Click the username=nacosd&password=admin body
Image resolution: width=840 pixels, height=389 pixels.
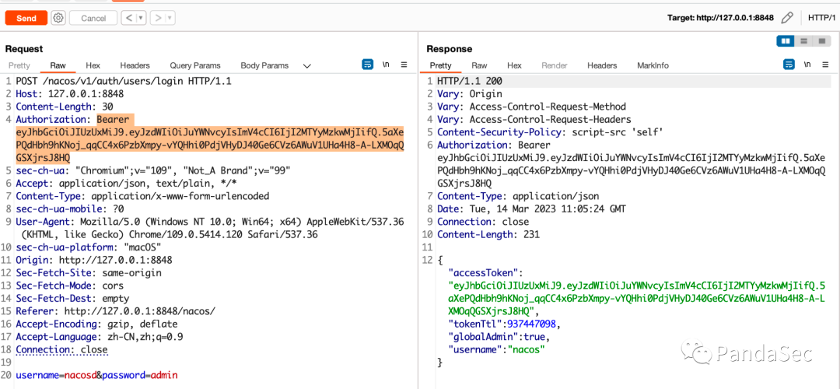(96, 375)
